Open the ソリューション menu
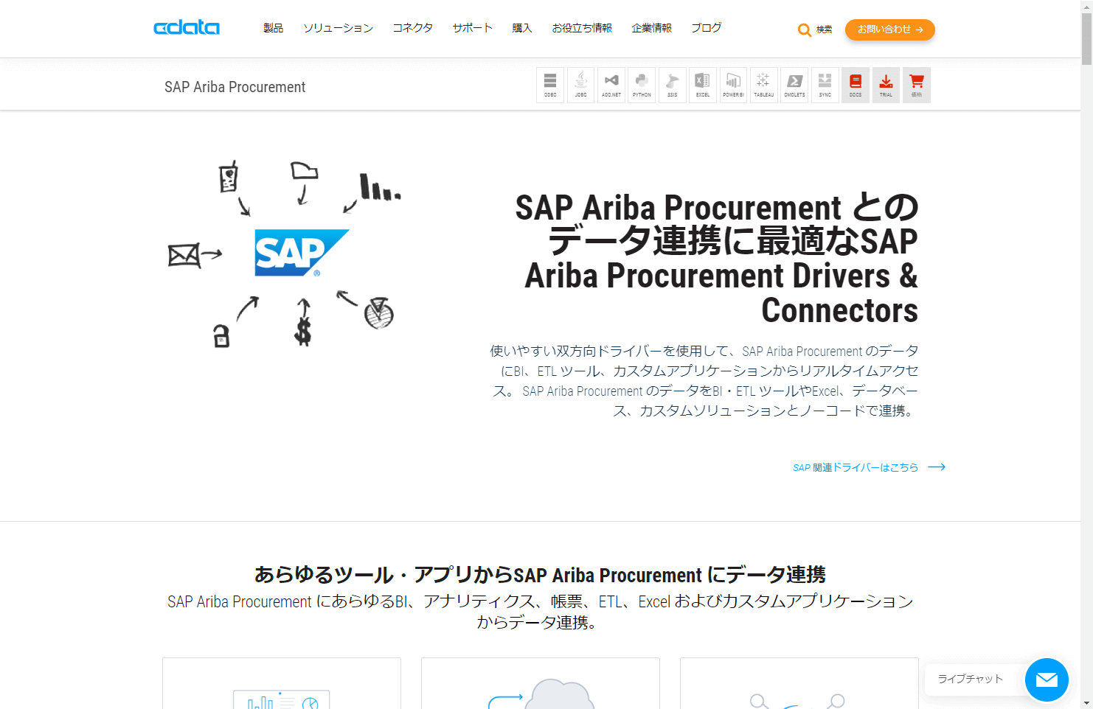1093x709 pixels. [x=338, y=28]
